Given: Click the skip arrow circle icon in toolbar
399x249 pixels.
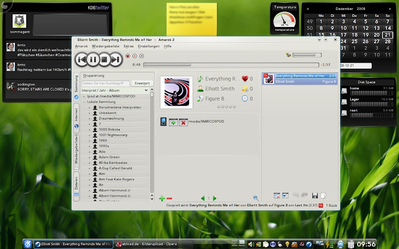Looking at the screenshot, I should click(142, 56).
